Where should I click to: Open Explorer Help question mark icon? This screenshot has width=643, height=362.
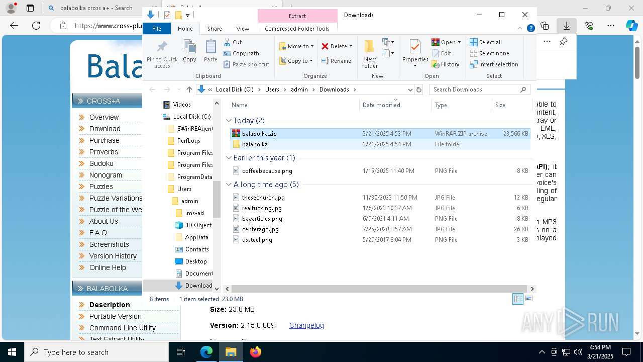click(530, 29)
